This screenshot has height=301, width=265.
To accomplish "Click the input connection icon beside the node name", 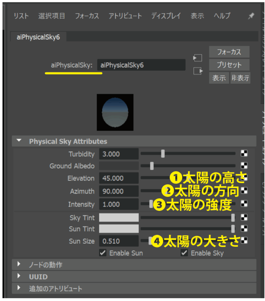I will click(198, 58).
